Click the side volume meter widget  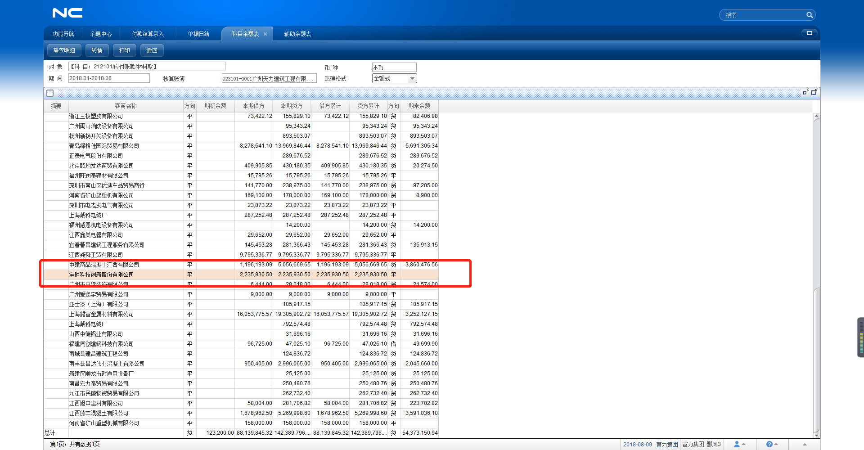(861, 337)
